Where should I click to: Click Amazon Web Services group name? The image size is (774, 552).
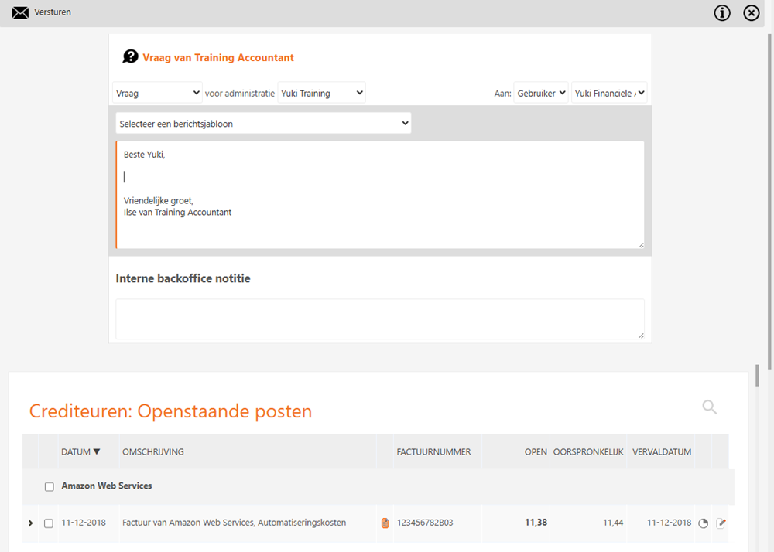tap(107, 486)
